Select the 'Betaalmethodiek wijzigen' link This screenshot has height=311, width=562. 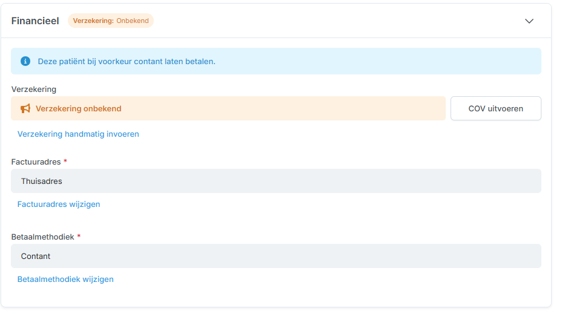pyautogui.click(x=65, y=279)
